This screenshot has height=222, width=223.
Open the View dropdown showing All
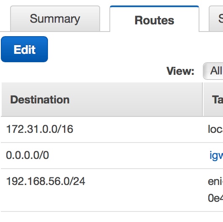tap(213, 71)
